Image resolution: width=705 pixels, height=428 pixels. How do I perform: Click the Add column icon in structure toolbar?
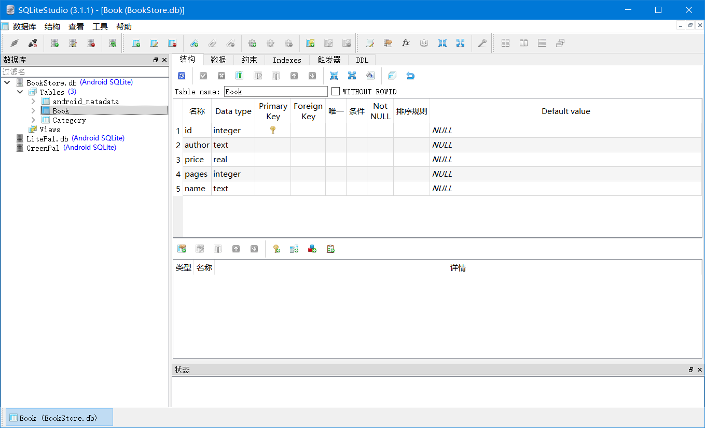tap(239, 76)
